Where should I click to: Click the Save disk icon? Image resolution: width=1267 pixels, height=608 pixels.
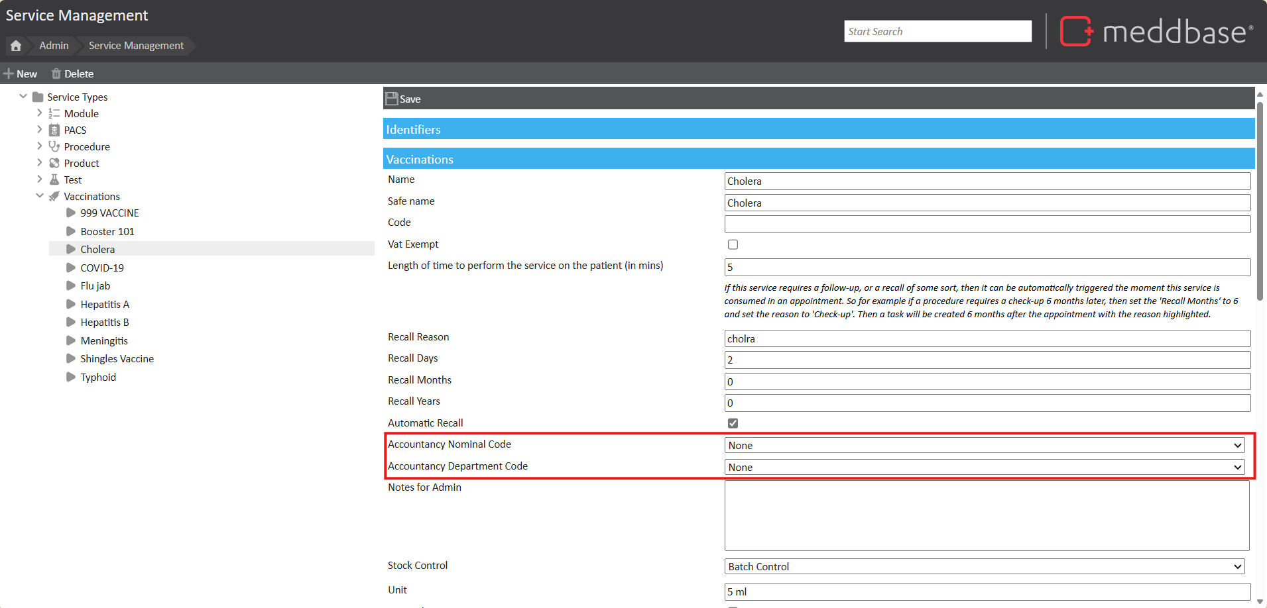(392, 99)
